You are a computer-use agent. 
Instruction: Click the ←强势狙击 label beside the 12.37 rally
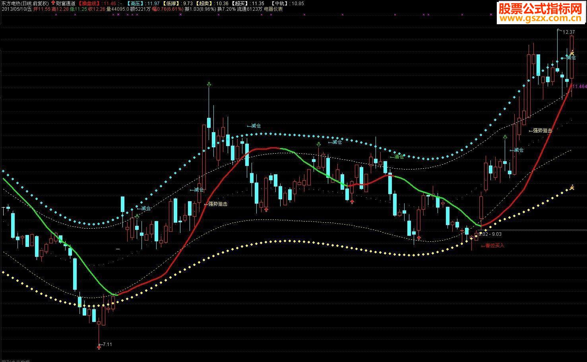[540, 130]
